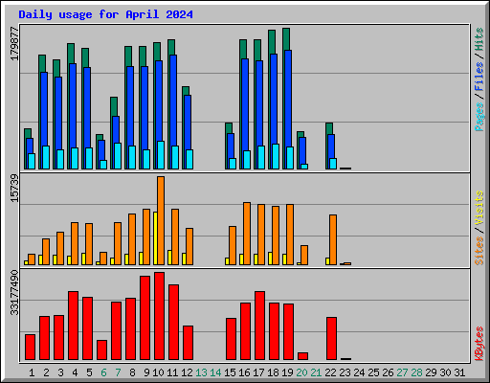The width and height of the screenshot is (490, 383).
Task: Click the red KBytes bar for day 17
Action: 259,326
